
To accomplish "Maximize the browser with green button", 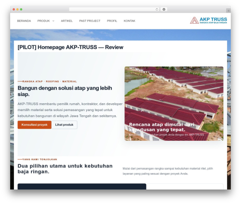I will (21, 9).
